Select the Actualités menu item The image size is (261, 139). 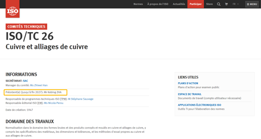coord(178,4)
